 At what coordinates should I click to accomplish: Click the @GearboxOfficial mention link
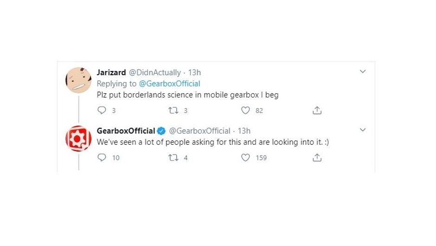point(169,84)
